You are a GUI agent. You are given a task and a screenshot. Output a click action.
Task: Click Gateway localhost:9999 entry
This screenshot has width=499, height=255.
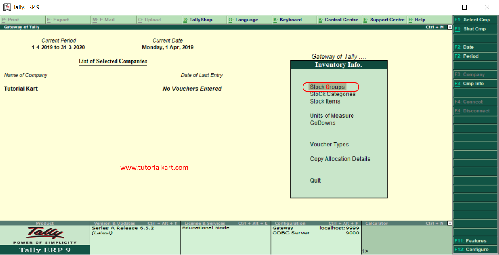click(x=316, y=228)
